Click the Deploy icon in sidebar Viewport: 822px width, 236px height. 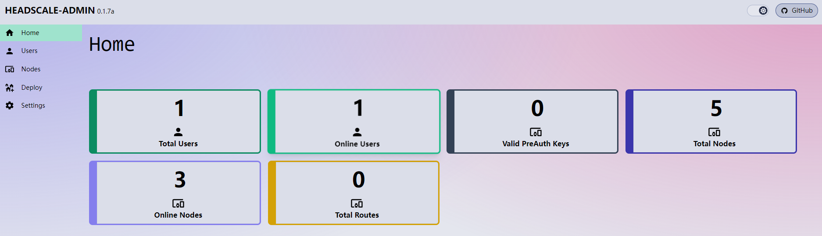click(x=10, y=88)
